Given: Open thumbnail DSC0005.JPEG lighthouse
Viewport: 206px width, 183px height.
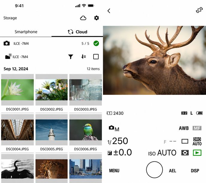Looking at the screenshot, I should tap(52, 130).
